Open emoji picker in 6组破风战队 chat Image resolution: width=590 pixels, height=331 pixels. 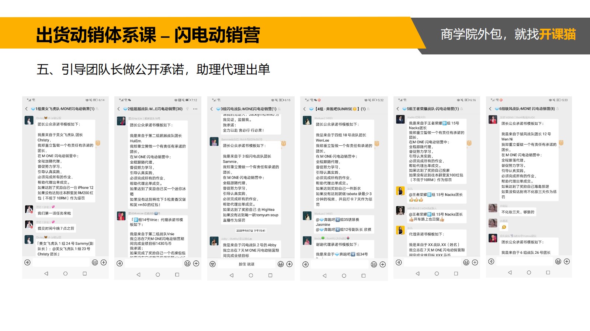point(558,261)
